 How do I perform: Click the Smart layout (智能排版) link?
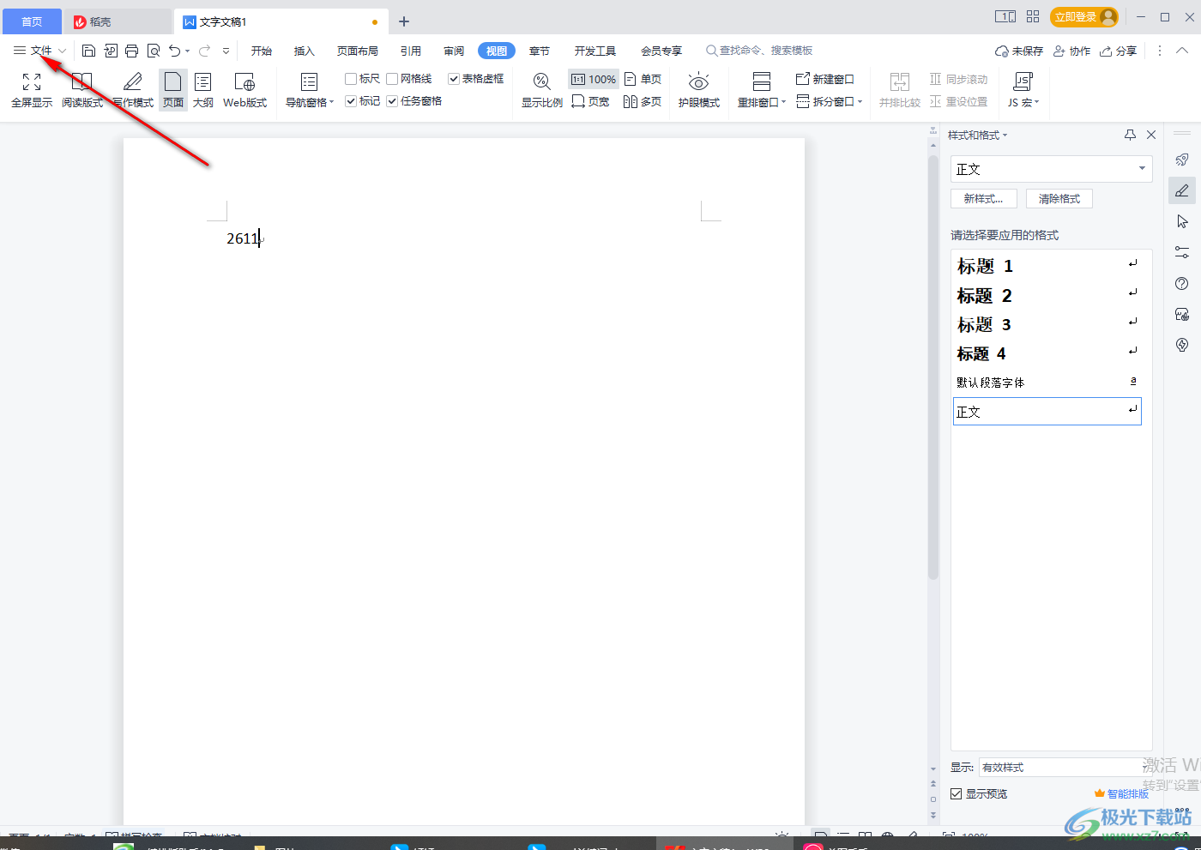1121,794
